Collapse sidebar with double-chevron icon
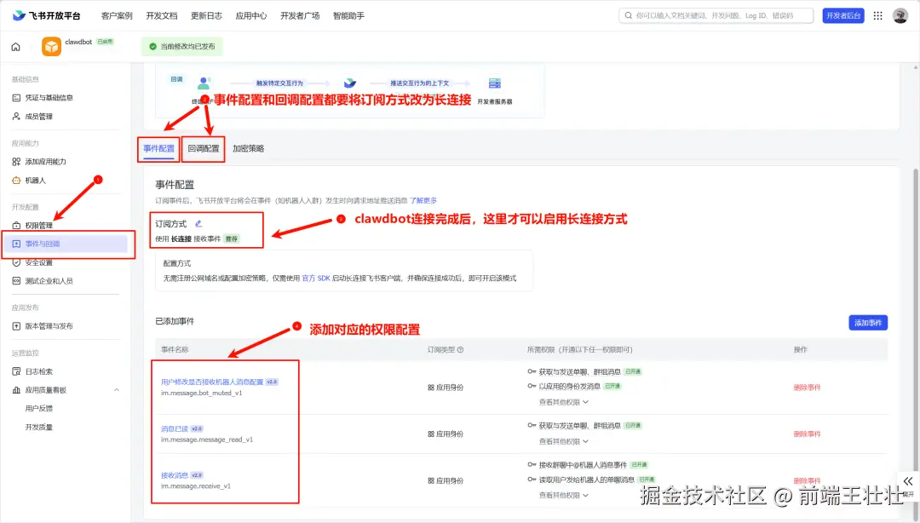Image resolution: width=920 pixels, height=523 pixels. point(908,480)
